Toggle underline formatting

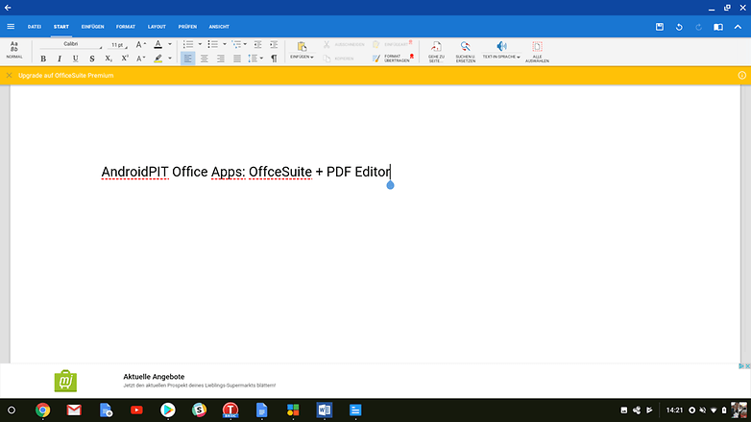(x=75, y=59)
